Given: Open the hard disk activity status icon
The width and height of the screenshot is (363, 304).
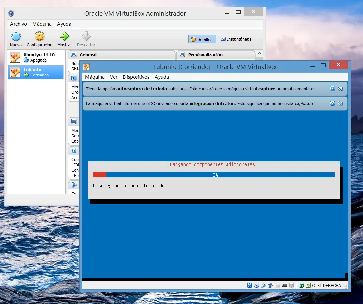Looking at the screenshot, I should tap(249, 285).
